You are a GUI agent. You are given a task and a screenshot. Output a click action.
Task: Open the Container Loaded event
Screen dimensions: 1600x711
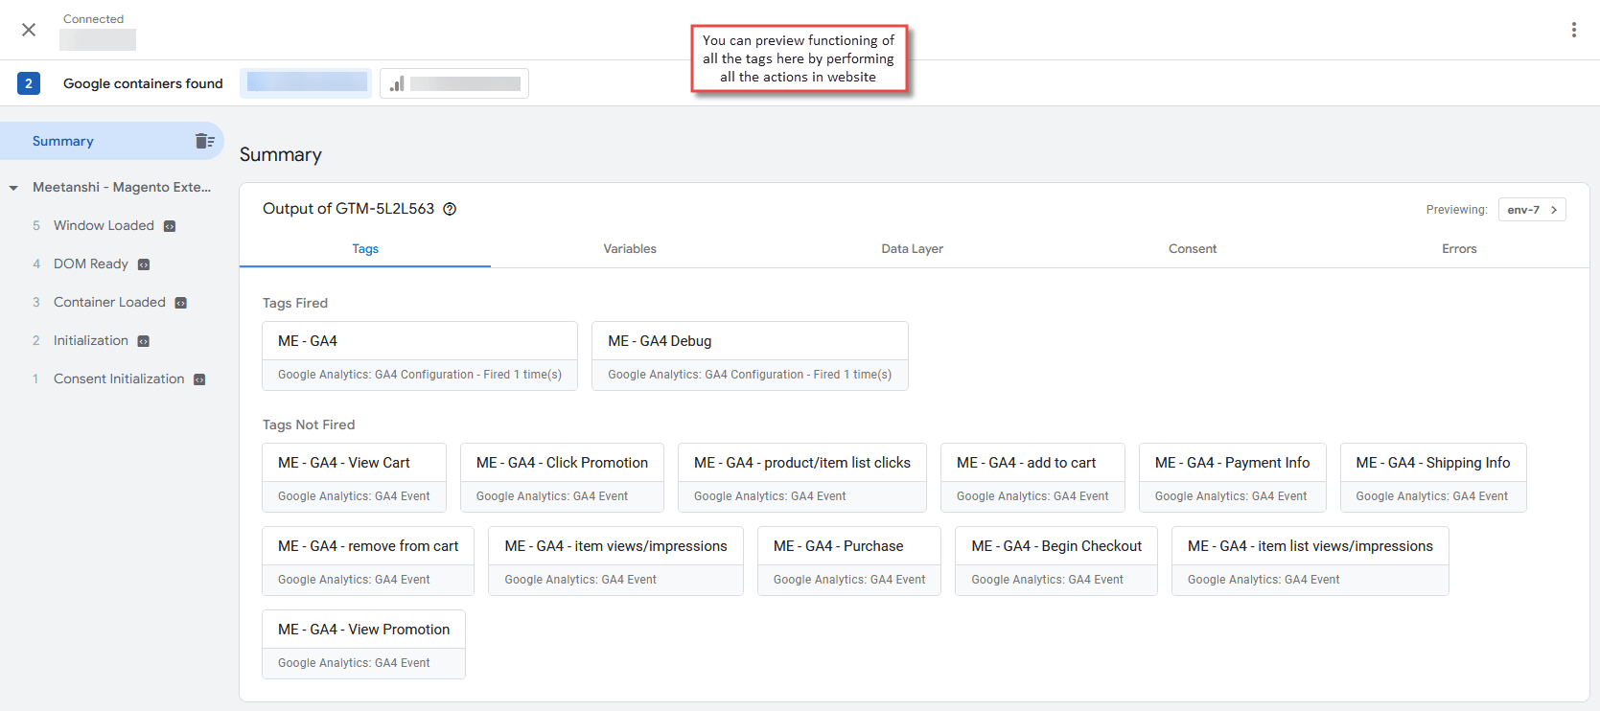pos(109,302)
